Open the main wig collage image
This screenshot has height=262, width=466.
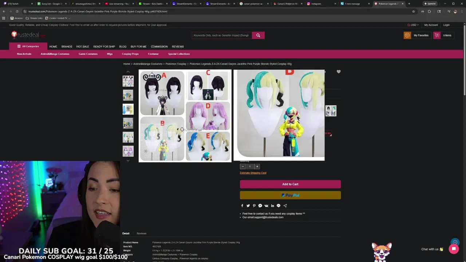click(185, 116)
